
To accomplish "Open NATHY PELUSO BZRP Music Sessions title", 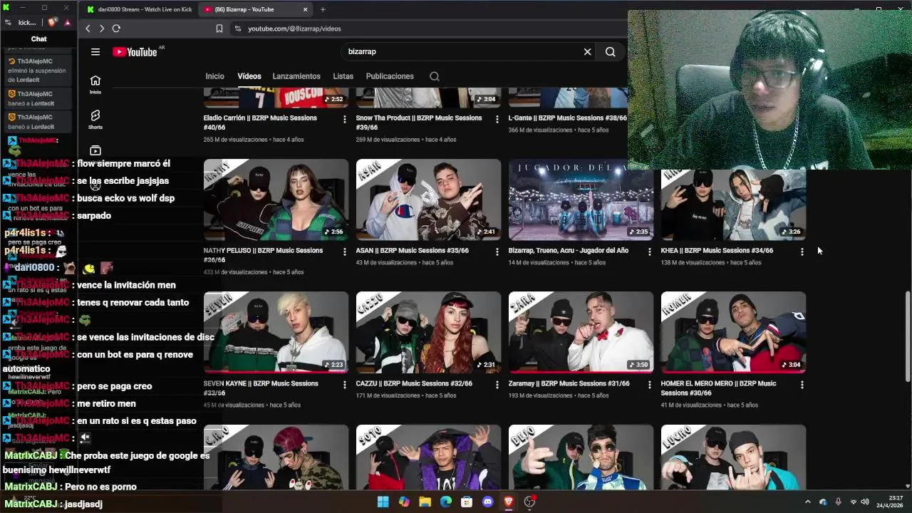I will click(263, 255).
